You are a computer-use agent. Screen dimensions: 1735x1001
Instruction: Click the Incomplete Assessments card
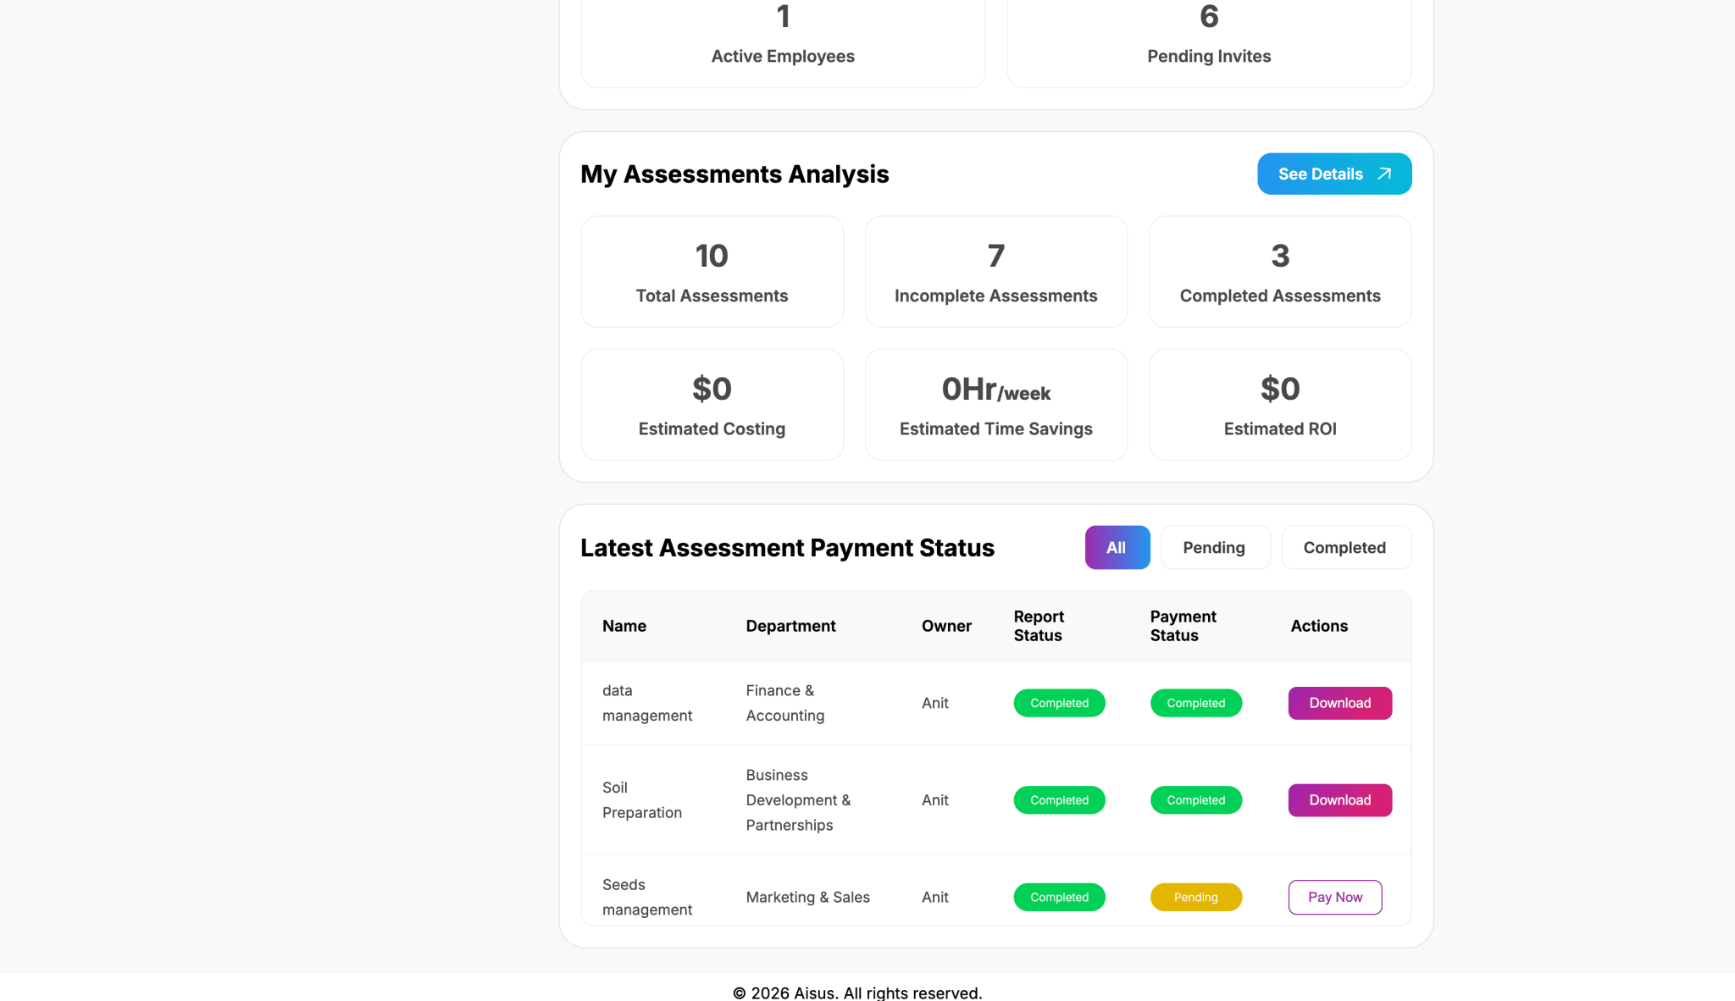[x=995, y=272]
